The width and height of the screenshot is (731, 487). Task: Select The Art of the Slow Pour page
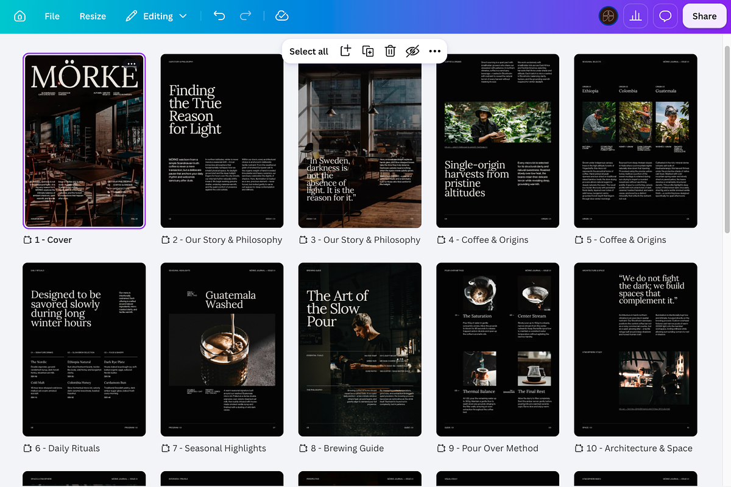click(360, 349)
